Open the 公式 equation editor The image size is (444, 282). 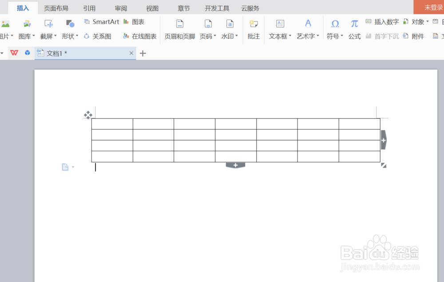(354, 36)
